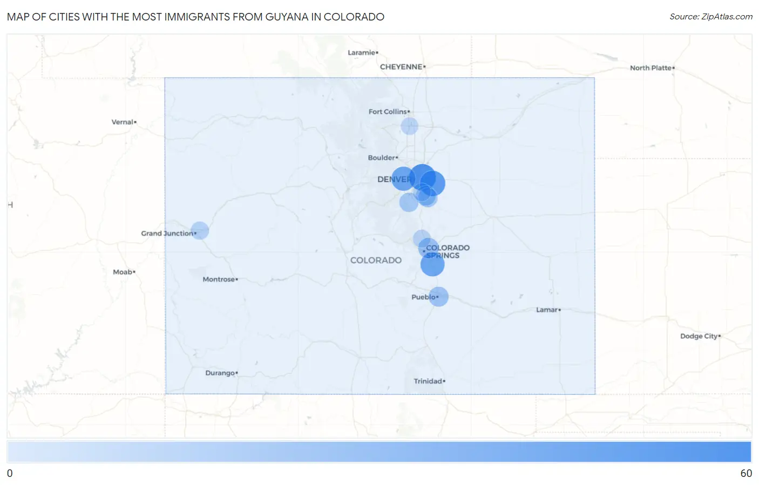This screenshot has width=759, height=485.
Task: Click the legend minimum value 0
Action: click(x=10, y=473)
